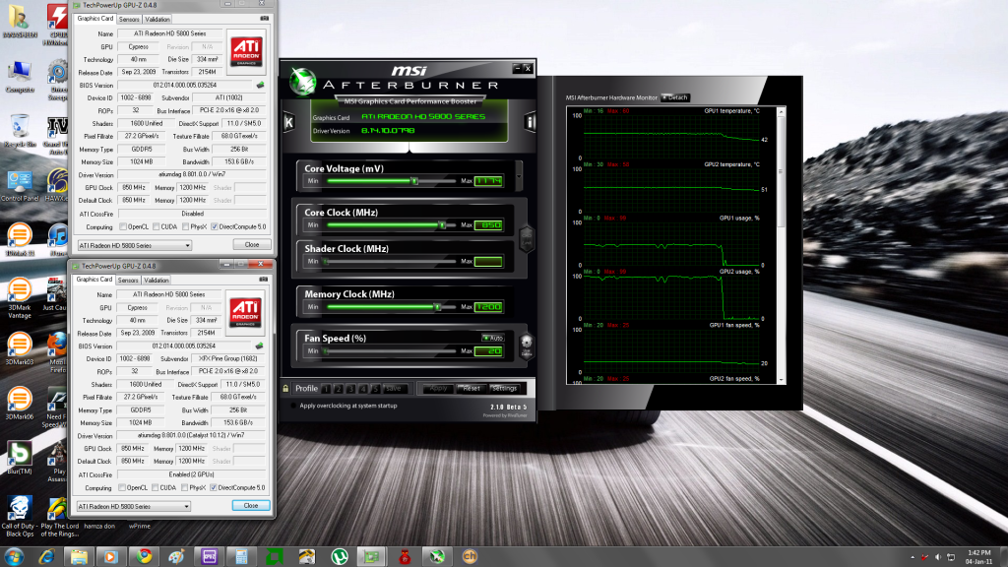Click the BIOS save chip icon in lower GPU-Z
The image size is (1008, 567).
(260, 346)
